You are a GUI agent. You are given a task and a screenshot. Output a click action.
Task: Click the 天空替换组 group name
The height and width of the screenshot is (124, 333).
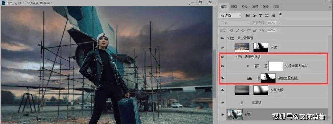(x=245, y=38)
